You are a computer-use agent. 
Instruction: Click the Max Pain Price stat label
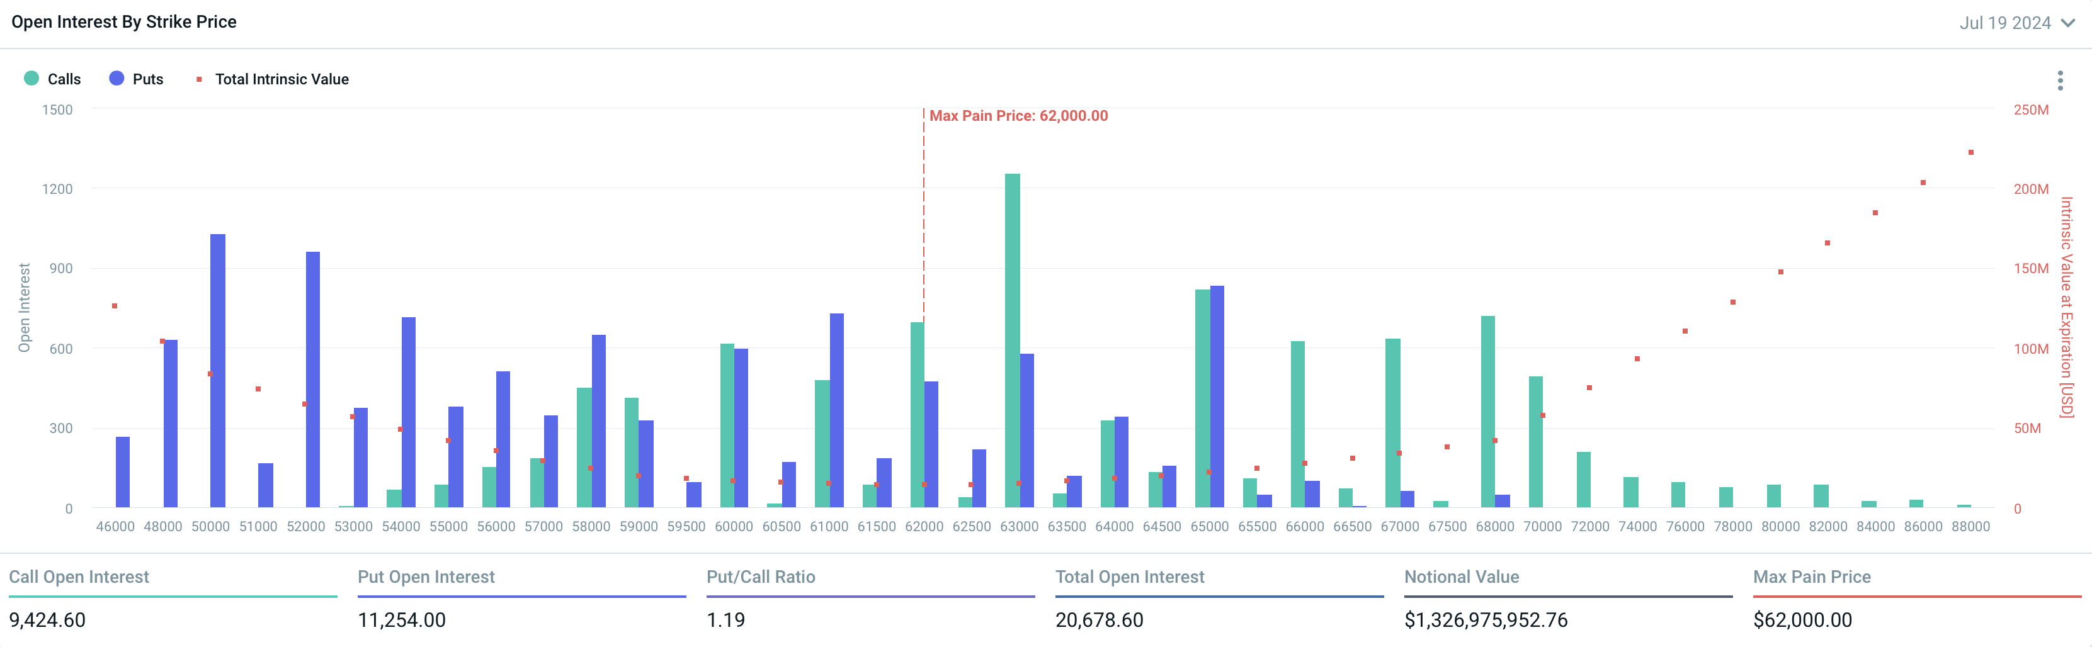(x=1811, y=577)
